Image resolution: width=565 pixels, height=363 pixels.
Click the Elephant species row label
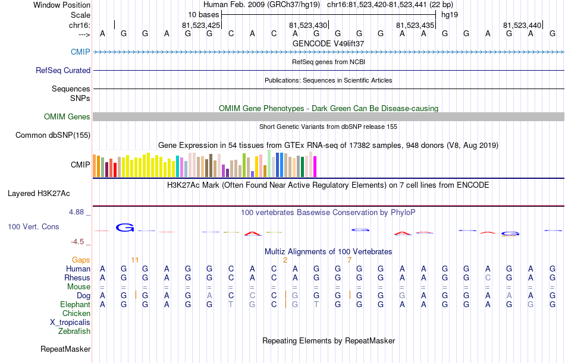tap(75, 304)
